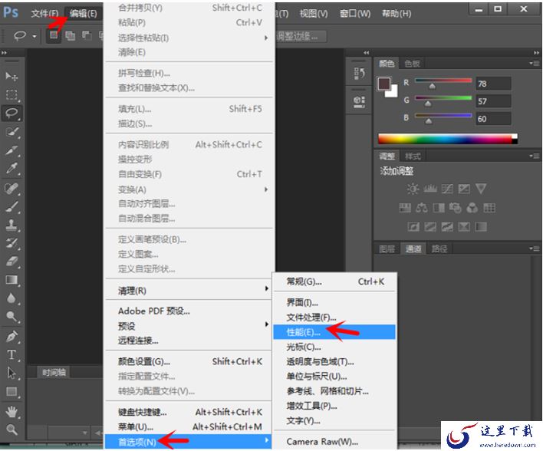
Task: Add a Vibrance adjustment
Action: point(481,189)
